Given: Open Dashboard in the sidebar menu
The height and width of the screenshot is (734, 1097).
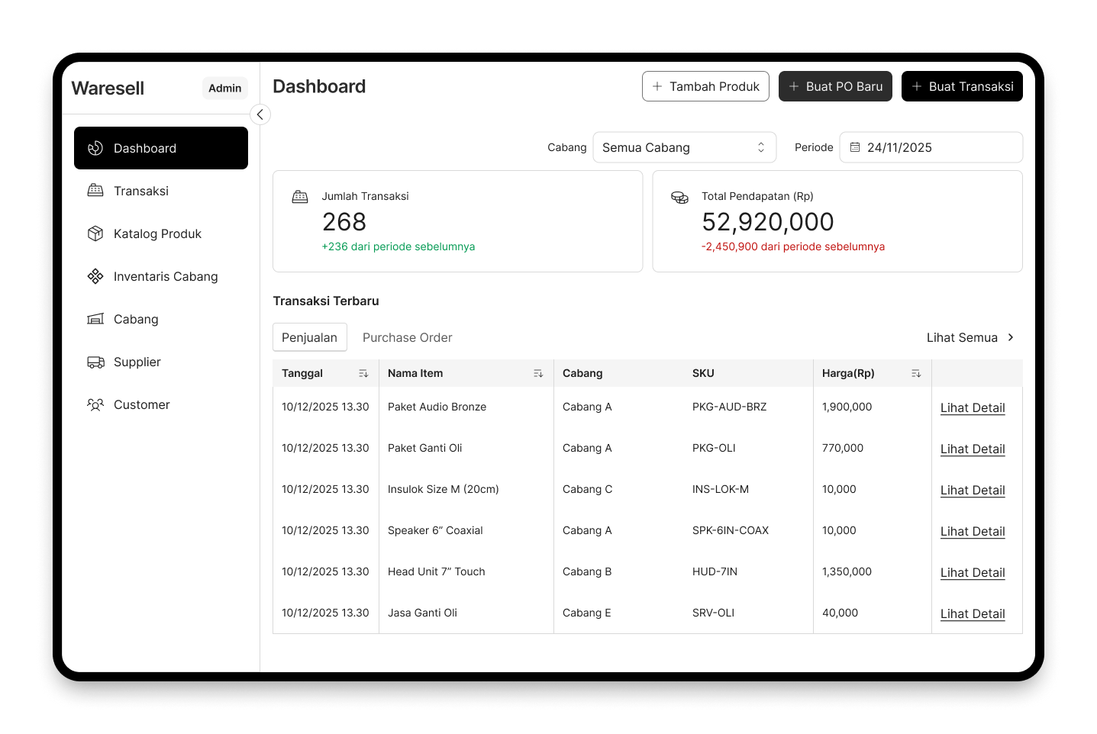Looking at the screenshot, I should [x=161, y=148].
